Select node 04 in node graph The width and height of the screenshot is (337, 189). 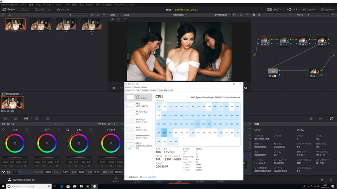(x=273, y=73)
